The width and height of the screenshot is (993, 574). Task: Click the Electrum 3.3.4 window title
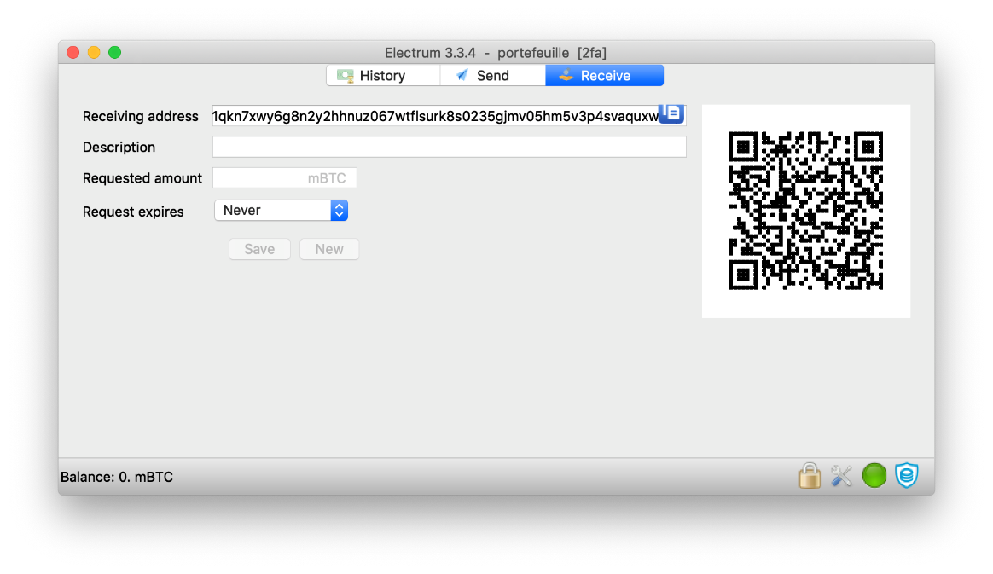click(x=496, y=53)
